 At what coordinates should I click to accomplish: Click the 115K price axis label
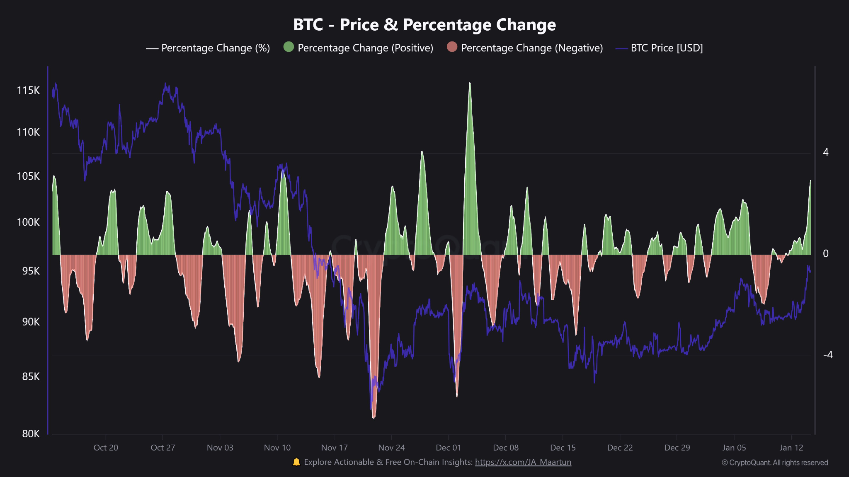point(28,91)
